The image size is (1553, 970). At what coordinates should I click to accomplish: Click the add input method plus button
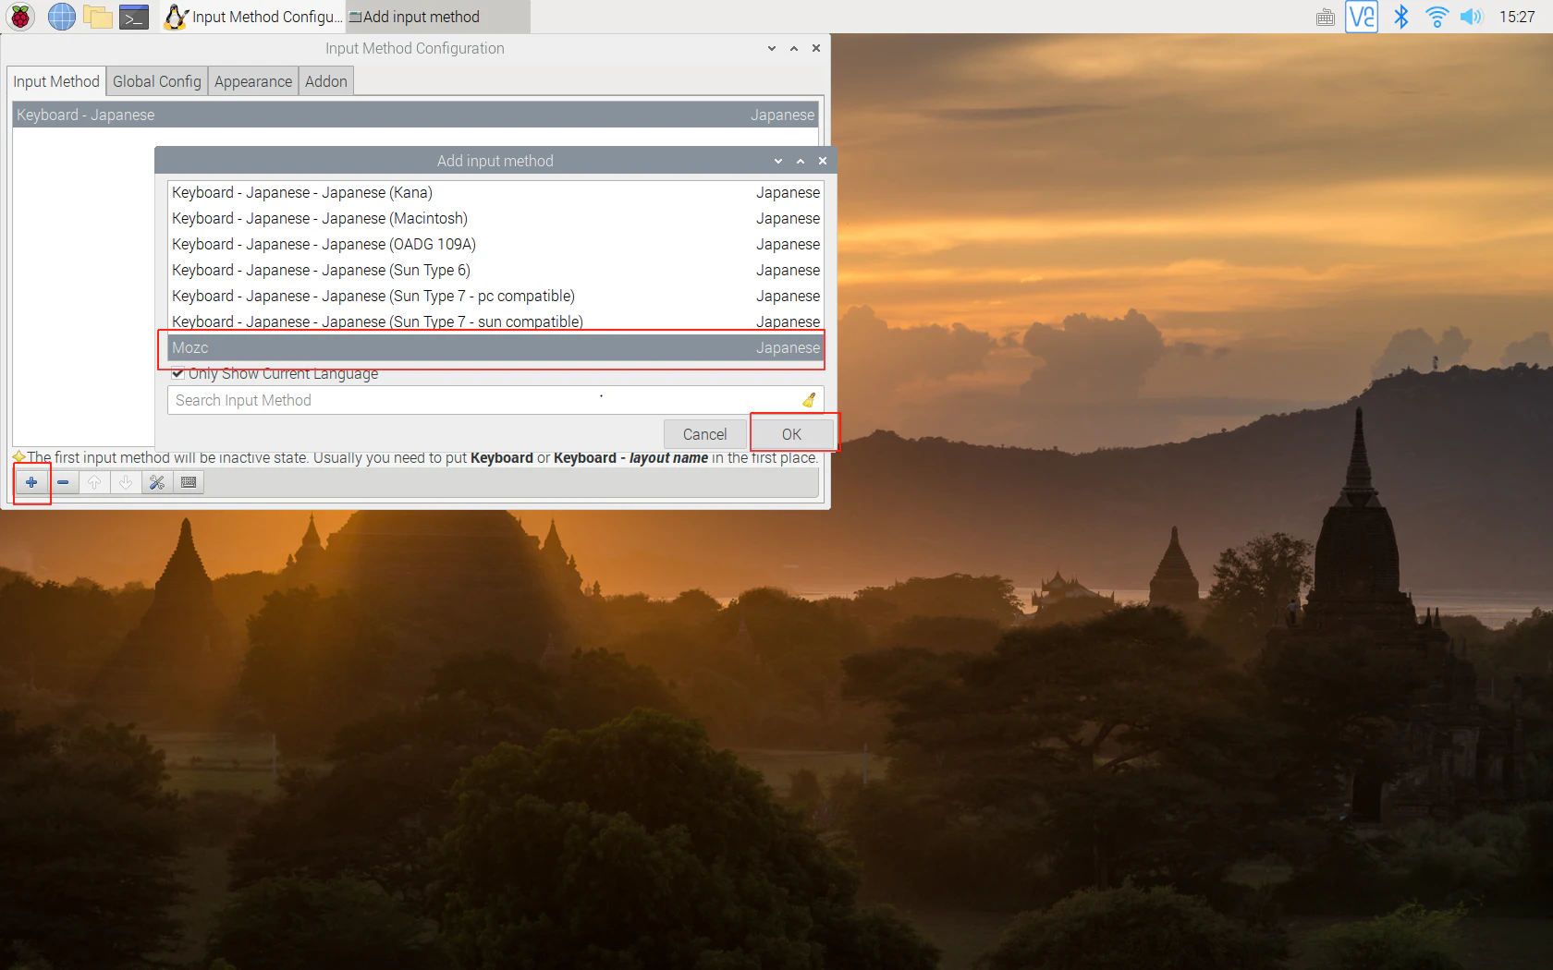(x=31, y=482)
